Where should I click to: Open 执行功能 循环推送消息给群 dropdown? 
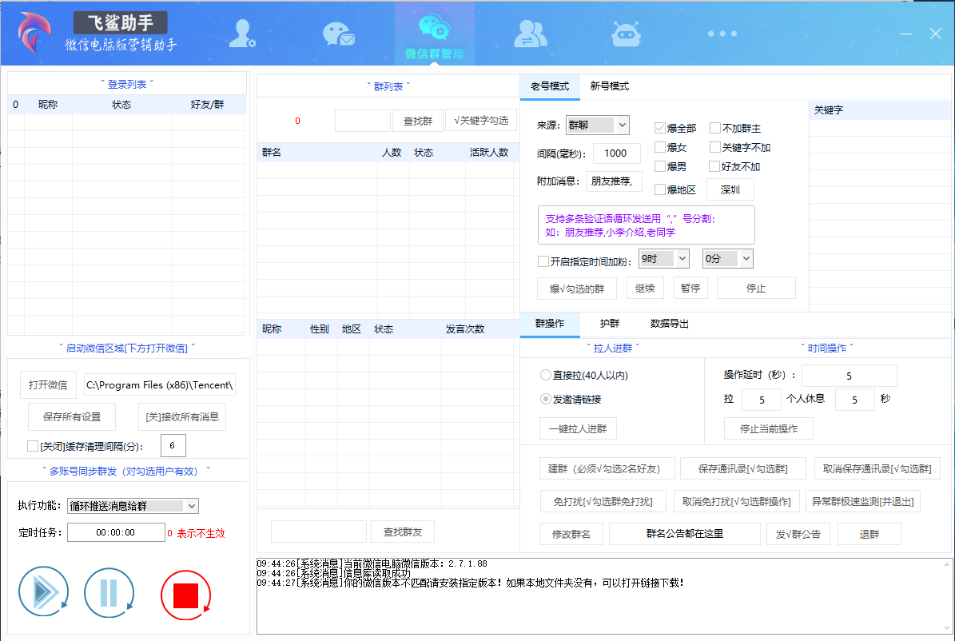[133, 506]
